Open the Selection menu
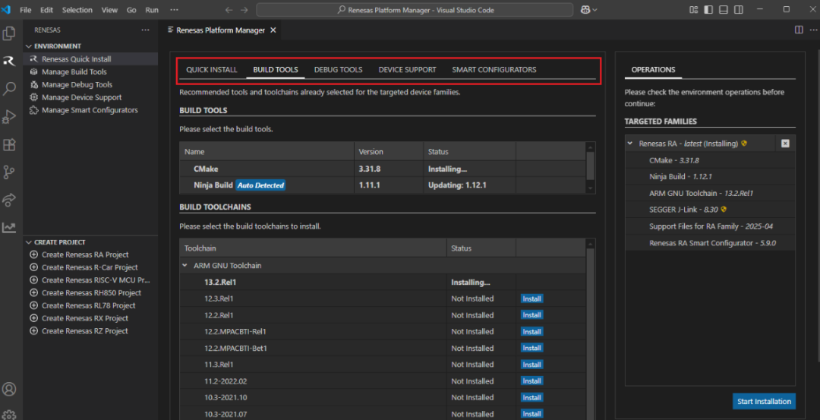The image size is (820, 420). (x=77, y=10)
